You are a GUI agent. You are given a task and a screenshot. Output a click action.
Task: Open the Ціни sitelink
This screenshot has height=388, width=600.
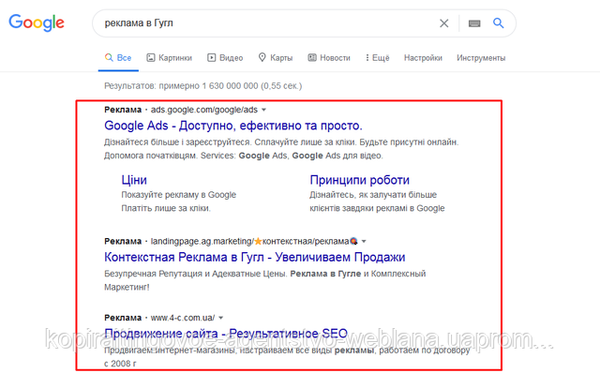coord(134,180)
